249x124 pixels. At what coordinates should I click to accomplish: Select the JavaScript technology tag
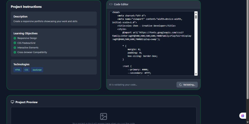click(x=37, y=70)
